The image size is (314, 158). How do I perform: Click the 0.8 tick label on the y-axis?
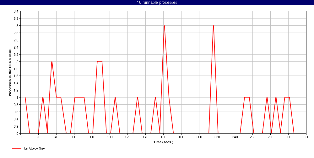16,105
